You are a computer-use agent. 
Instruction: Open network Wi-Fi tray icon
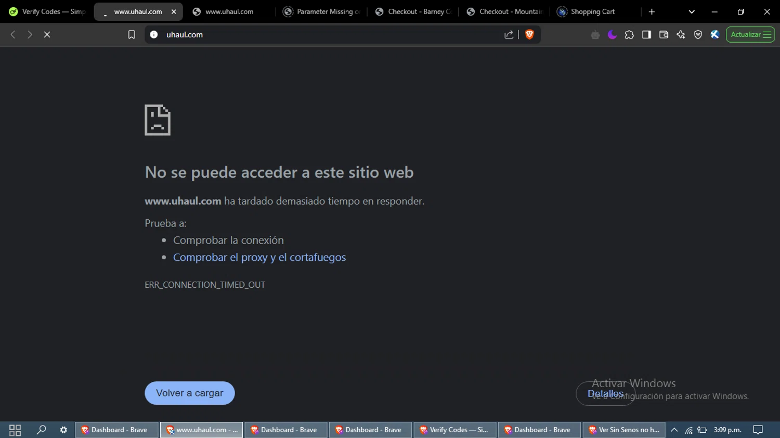click(688, 430)
